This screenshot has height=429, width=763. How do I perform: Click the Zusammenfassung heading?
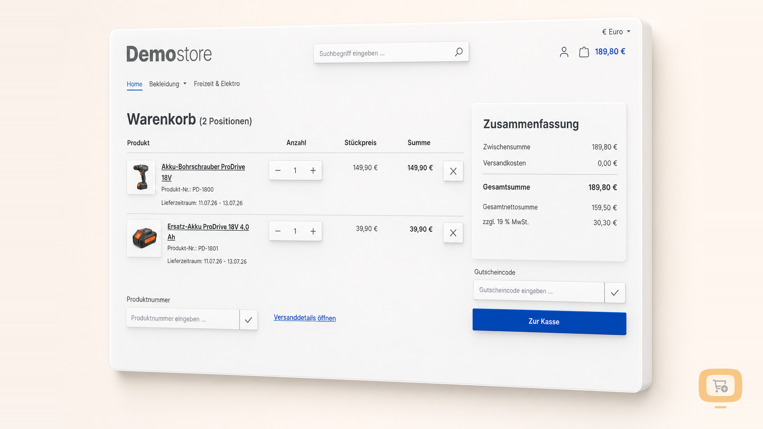coord(531,124)
